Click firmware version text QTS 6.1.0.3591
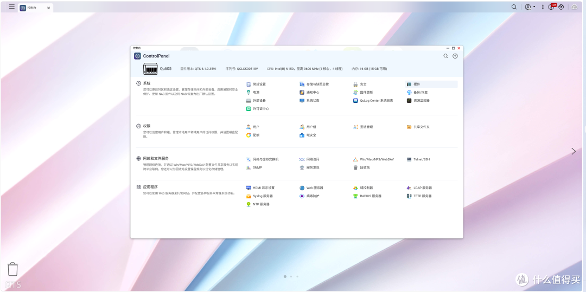The image size is (586, 292). tap(199, 69)
